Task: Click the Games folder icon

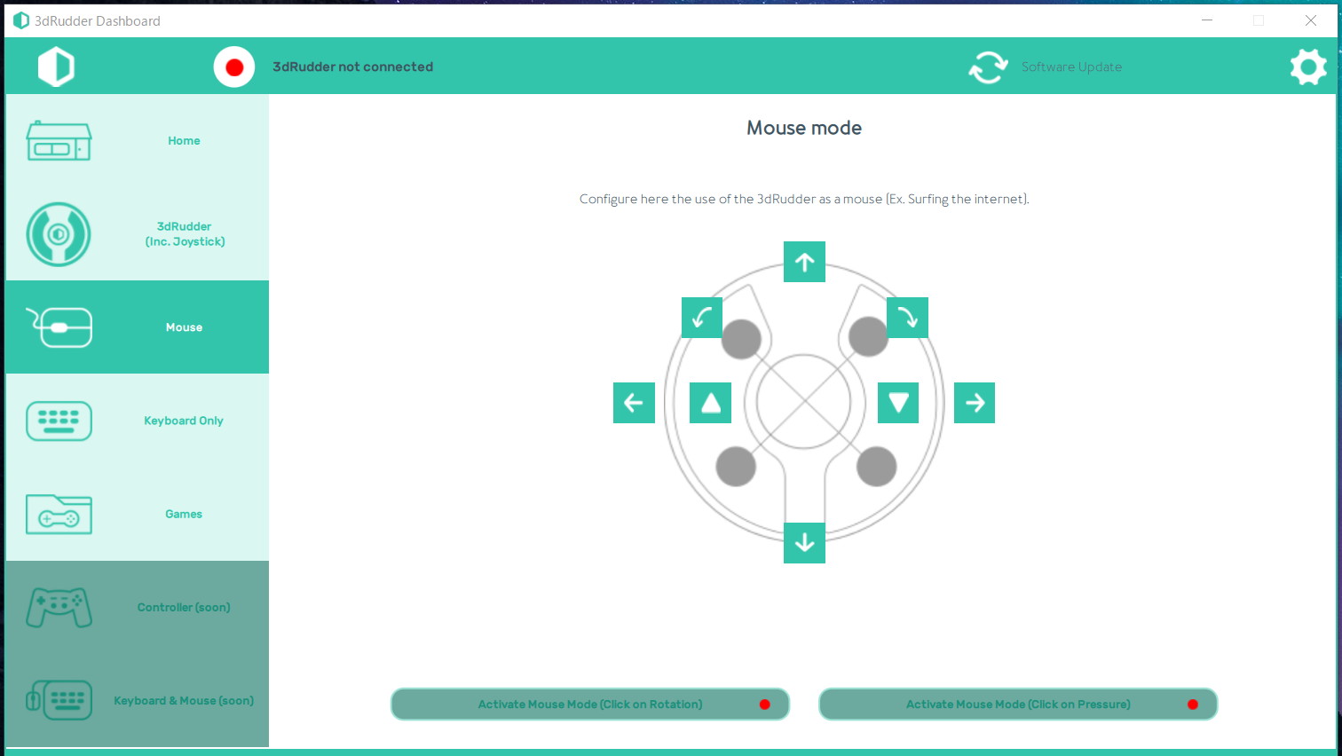Action: tap(59, 514)
